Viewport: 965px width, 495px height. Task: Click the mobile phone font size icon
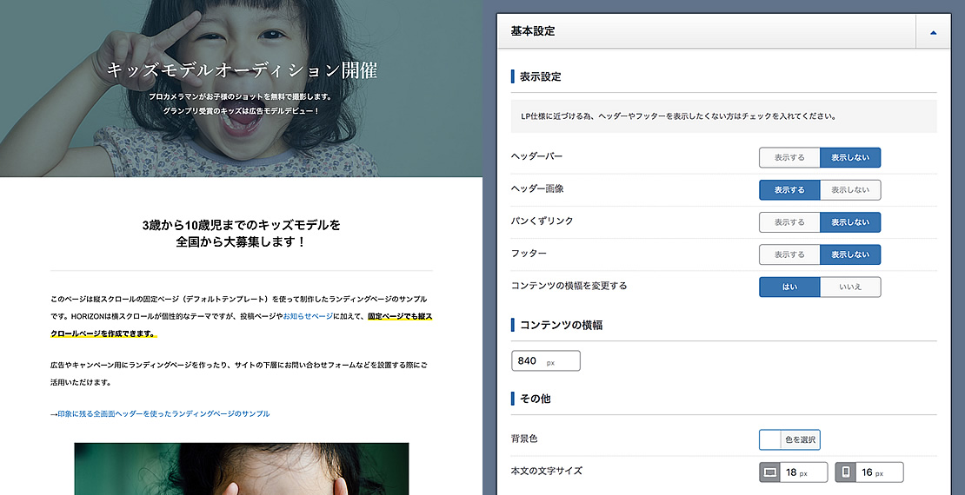point(846,472)
